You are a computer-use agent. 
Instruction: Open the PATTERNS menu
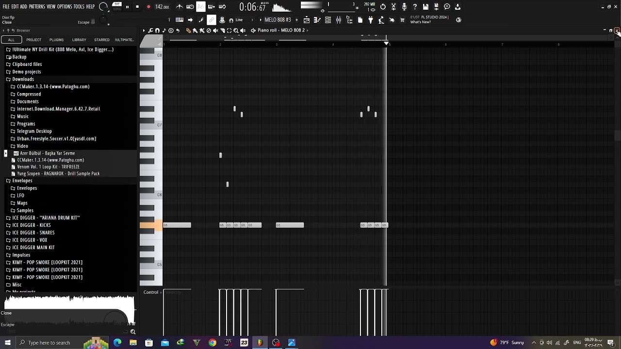tap(37, 7)
